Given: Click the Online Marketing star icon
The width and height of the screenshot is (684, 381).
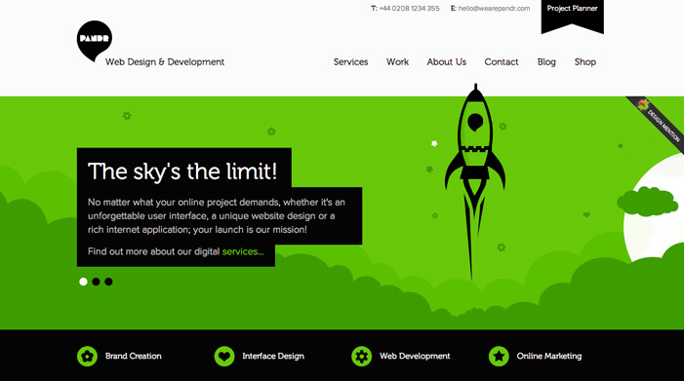Looking at the screenshot, I should pyautogui.click(x=499, y=357).
